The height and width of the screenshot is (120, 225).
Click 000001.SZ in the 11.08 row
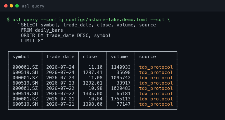(25, 78)
